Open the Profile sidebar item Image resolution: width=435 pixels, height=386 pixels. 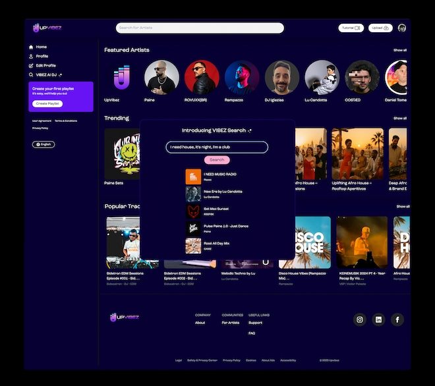[39, 56]
